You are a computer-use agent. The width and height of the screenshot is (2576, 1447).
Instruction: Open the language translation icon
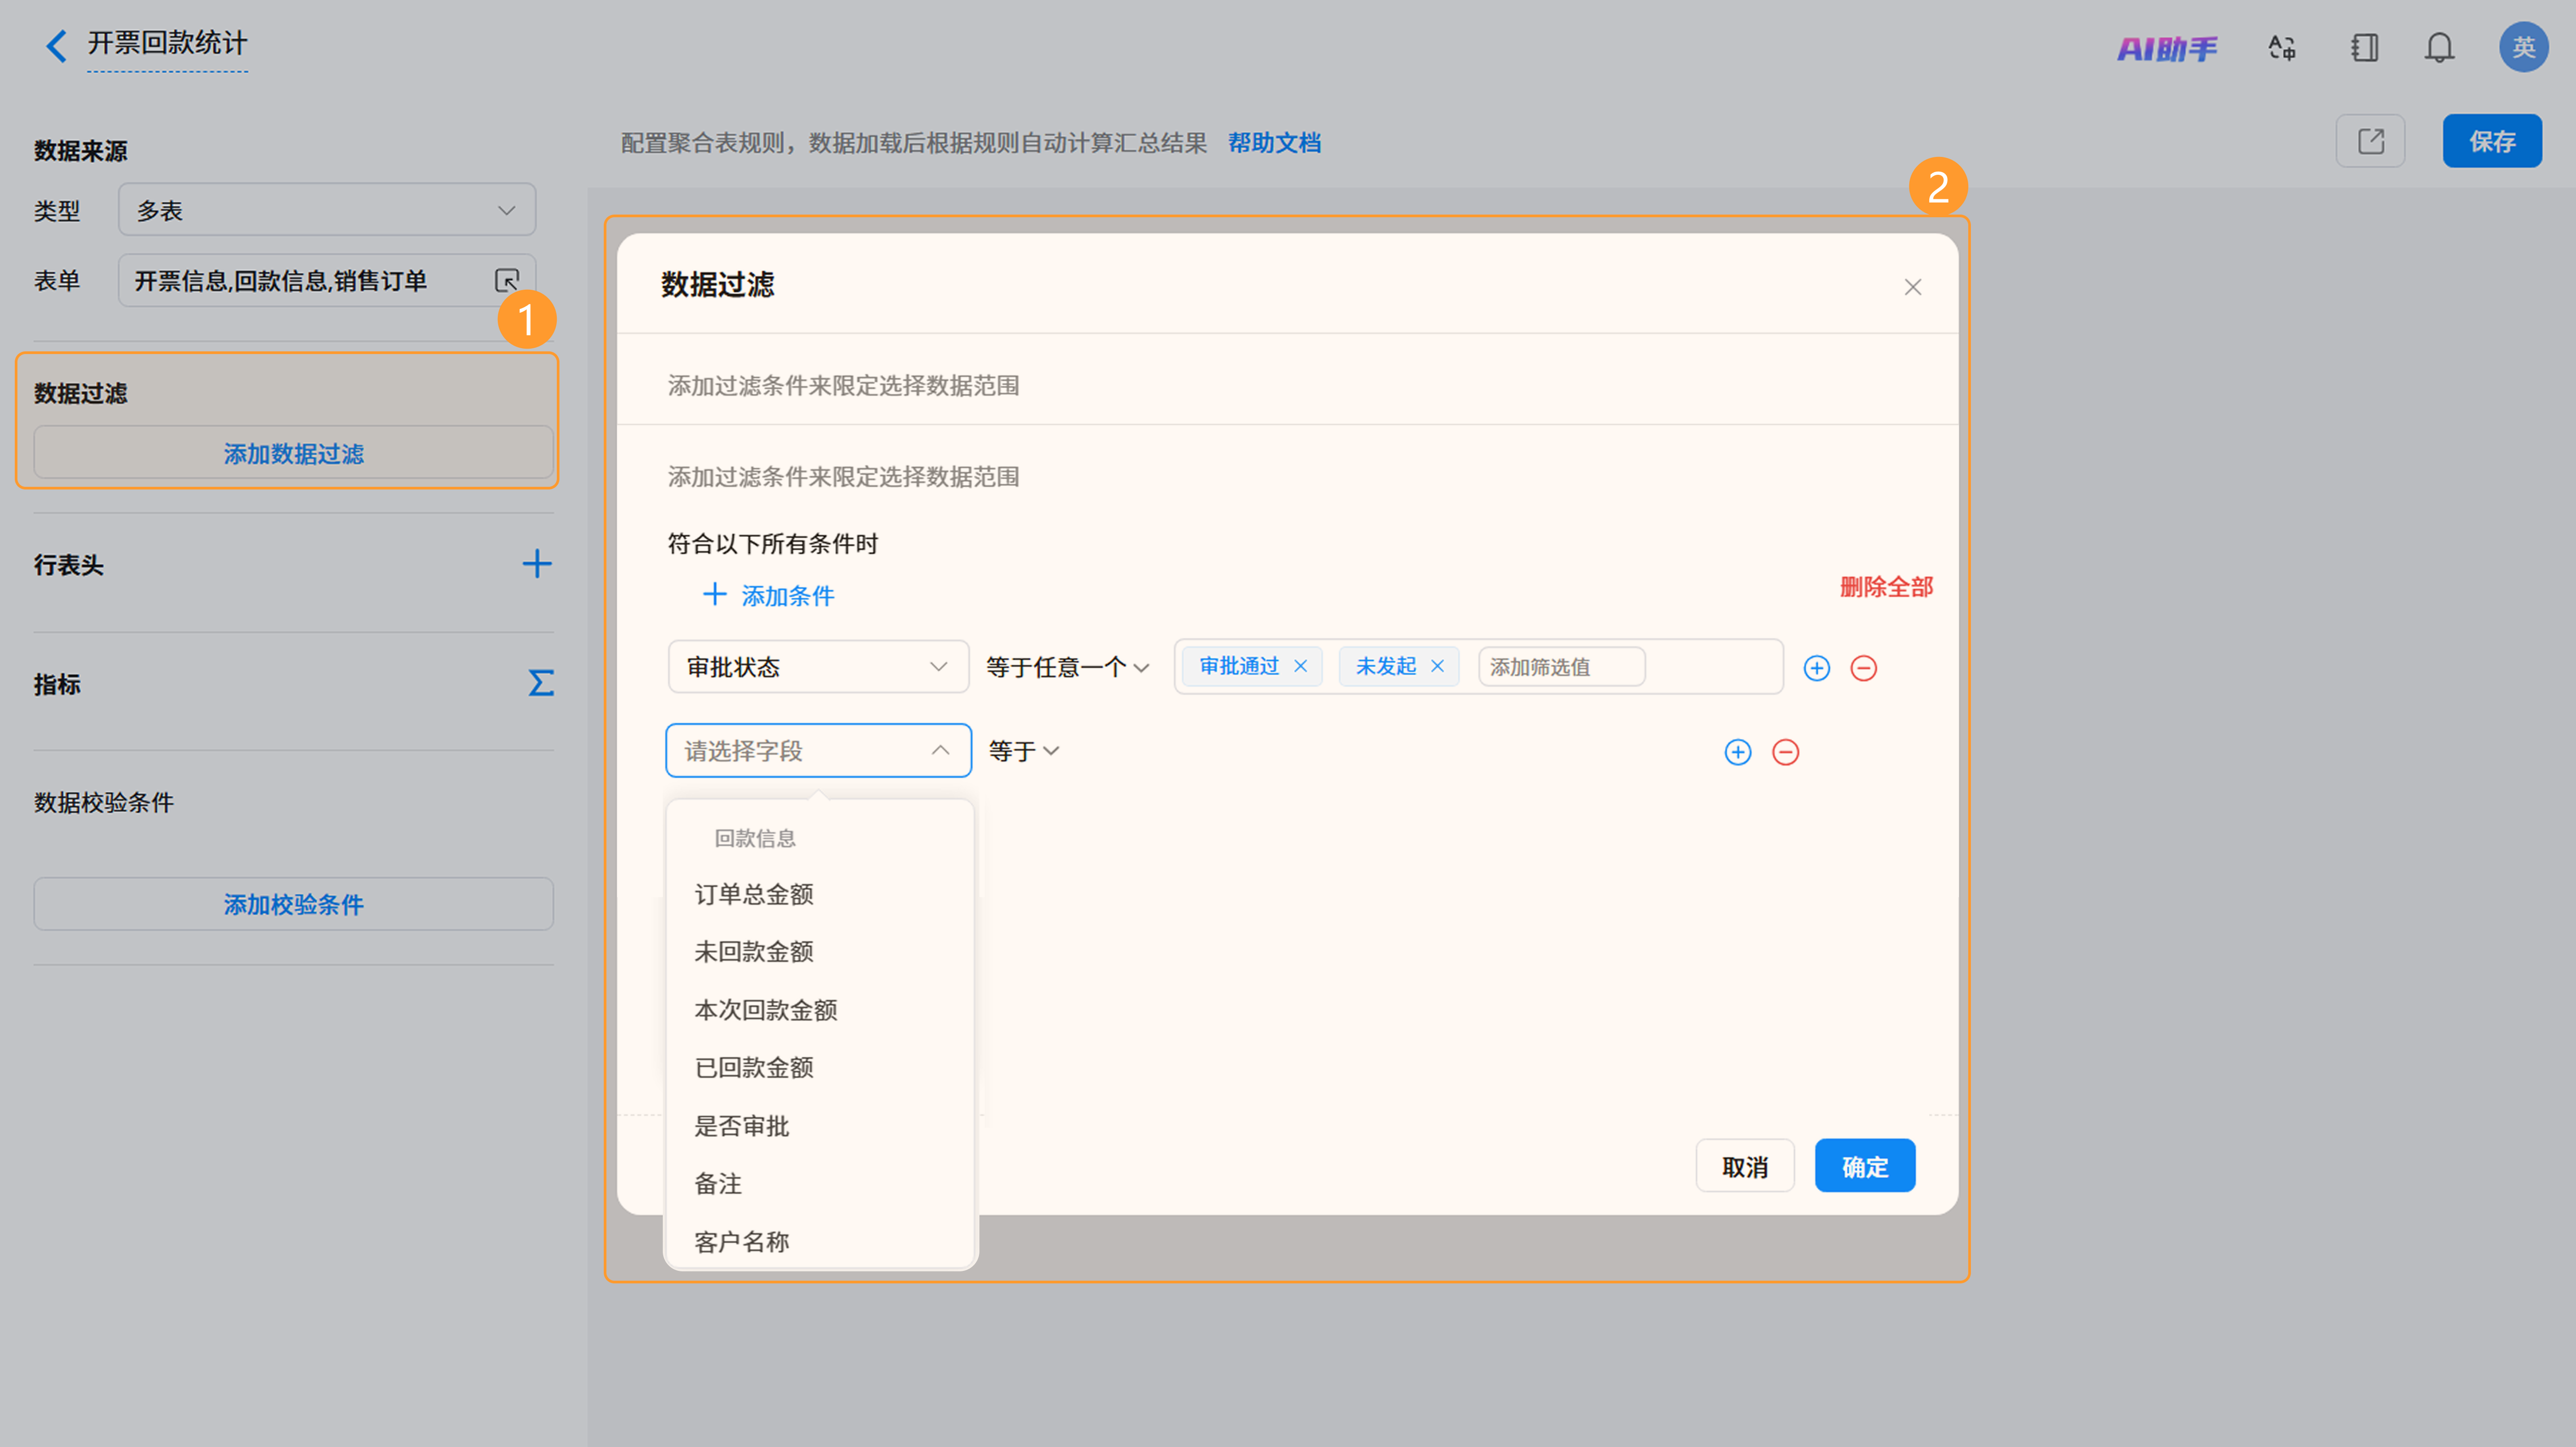click(2282, 48)
